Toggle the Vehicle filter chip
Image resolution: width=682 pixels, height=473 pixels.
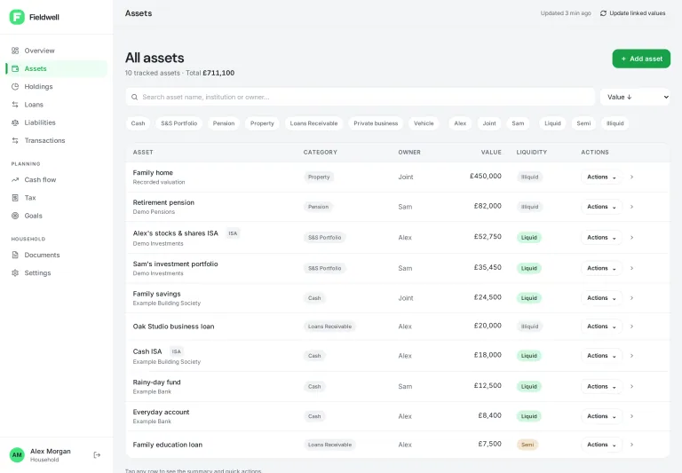pyautogui.click(x=424, y=123)
